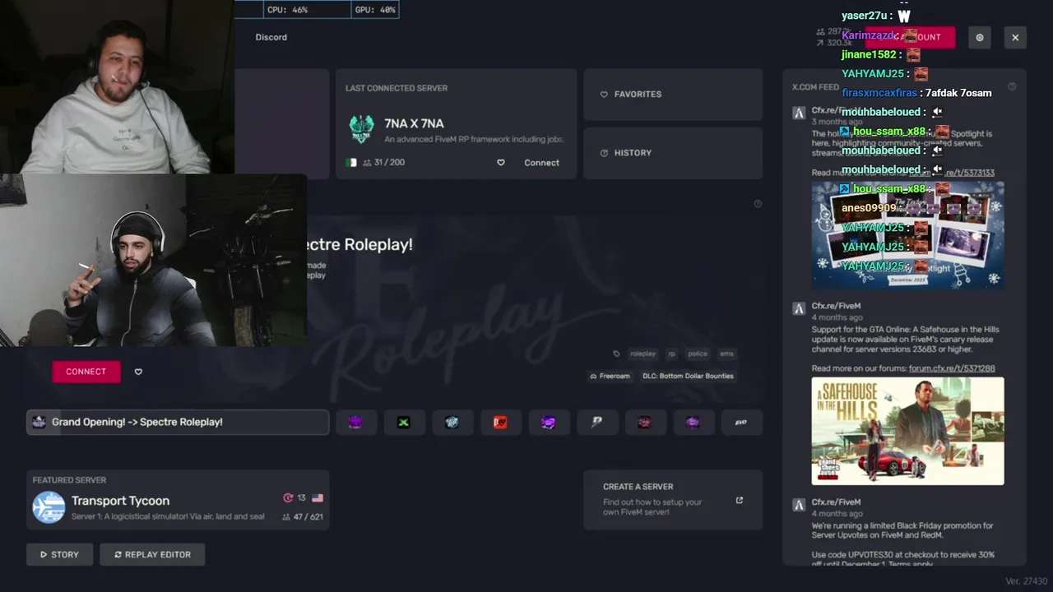This screenshot has width=1053, height=592.
Task: Click the 47 / 621 player count
Action: point(303,517)
